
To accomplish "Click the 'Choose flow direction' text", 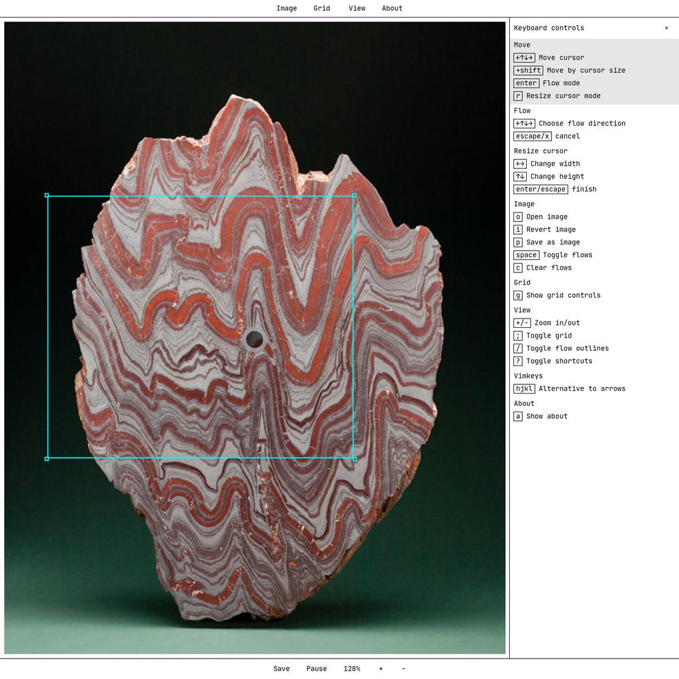I will point(582,124).
